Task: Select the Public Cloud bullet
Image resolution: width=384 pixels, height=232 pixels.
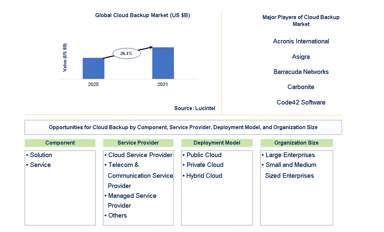Action: [x=202, y=155]
